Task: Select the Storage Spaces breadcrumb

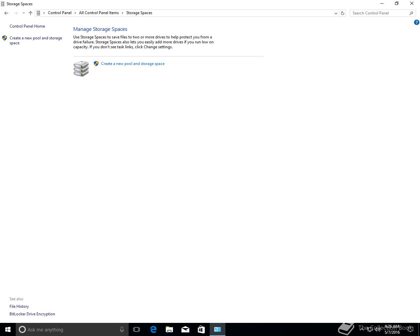Action: click(139, 13)
